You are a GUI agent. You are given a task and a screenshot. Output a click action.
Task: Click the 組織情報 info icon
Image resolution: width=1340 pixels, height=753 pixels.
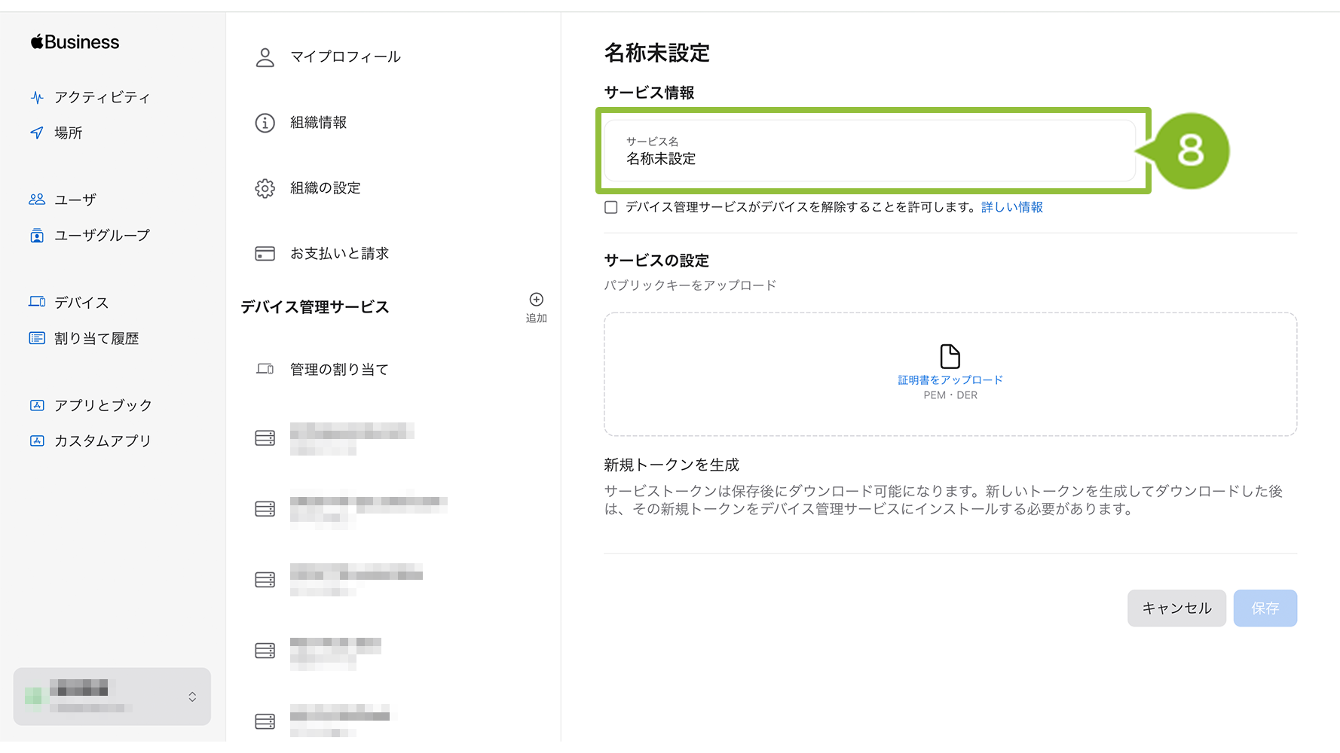(x=265, y=123)
